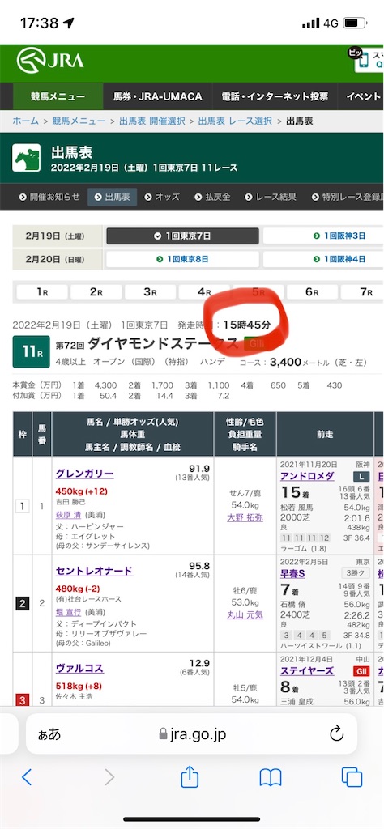The image size is (384, 829).
Task: Select the 1回阪神3日 meeting
Action: click(x=323, y=236)
